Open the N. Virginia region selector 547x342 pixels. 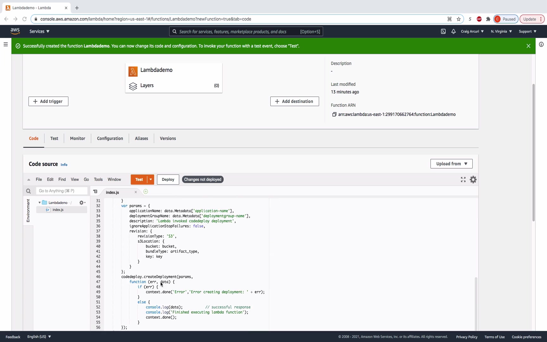pos(501,31)
